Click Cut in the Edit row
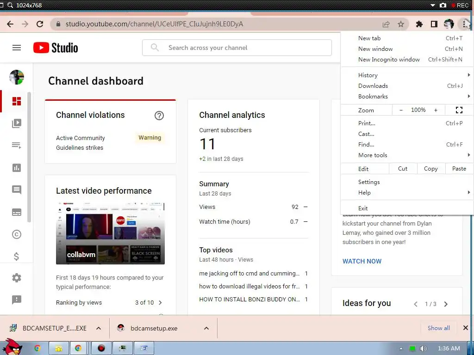 click(403, 169)
